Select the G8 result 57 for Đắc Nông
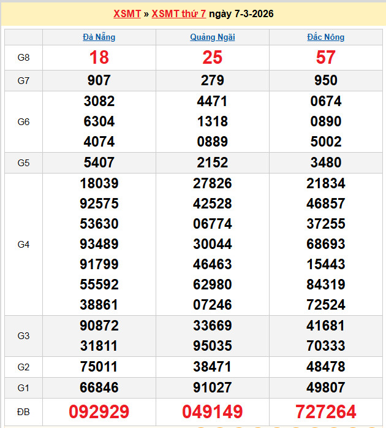The height and width of the screenshot is (428, 386). tap(326, 58)
